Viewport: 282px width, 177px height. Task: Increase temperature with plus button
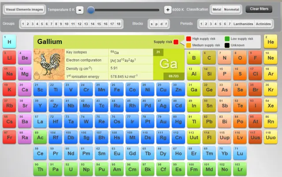click(167, 10)
